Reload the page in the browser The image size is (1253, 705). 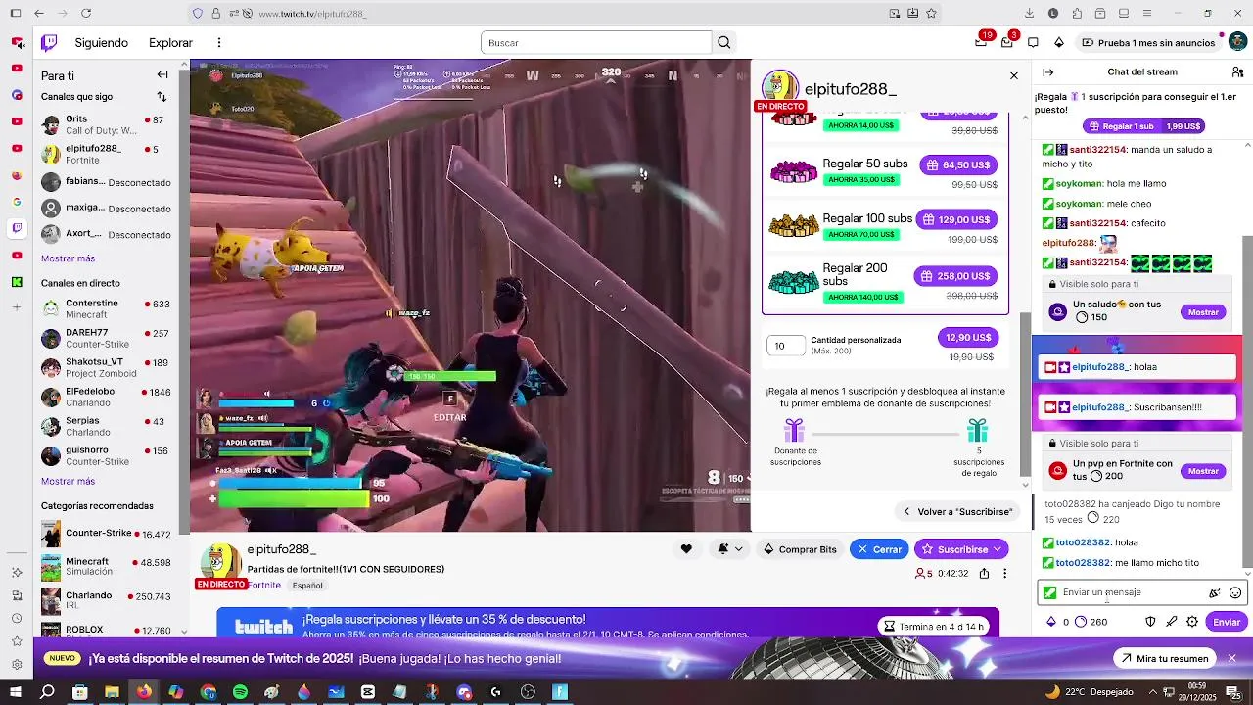[86, 13]
